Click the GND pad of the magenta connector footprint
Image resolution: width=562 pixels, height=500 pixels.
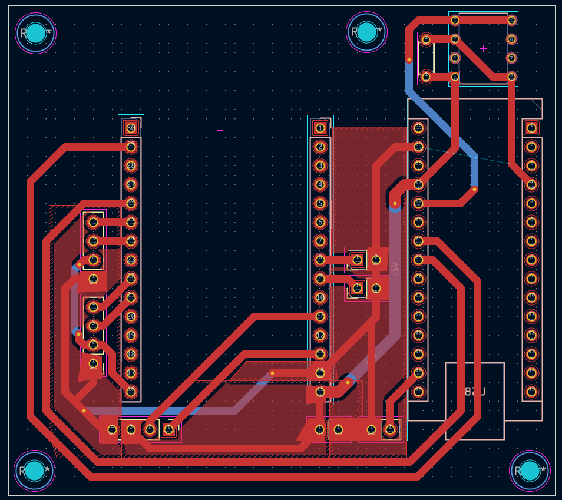click(x=425, y=39)
